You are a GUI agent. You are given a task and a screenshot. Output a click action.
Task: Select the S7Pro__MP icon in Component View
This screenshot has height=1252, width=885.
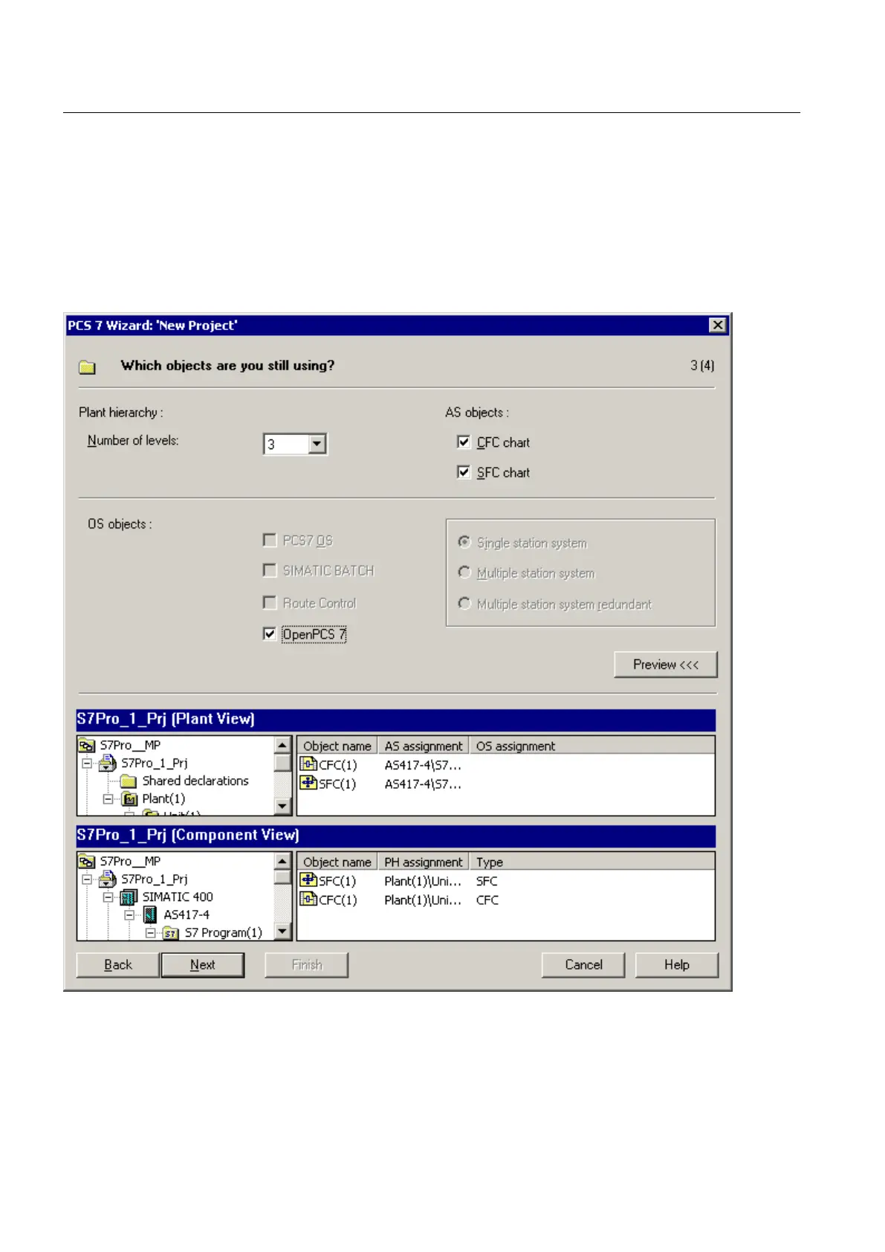coord(87,861)
